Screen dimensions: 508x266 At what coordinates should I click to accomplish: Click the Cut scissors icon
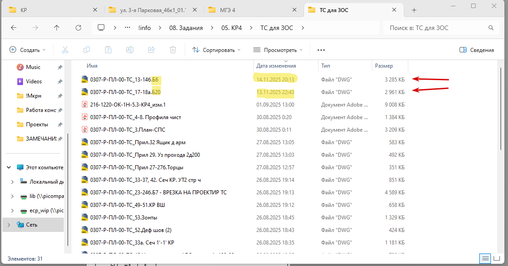pyautogui.click(x=65, y=50)
